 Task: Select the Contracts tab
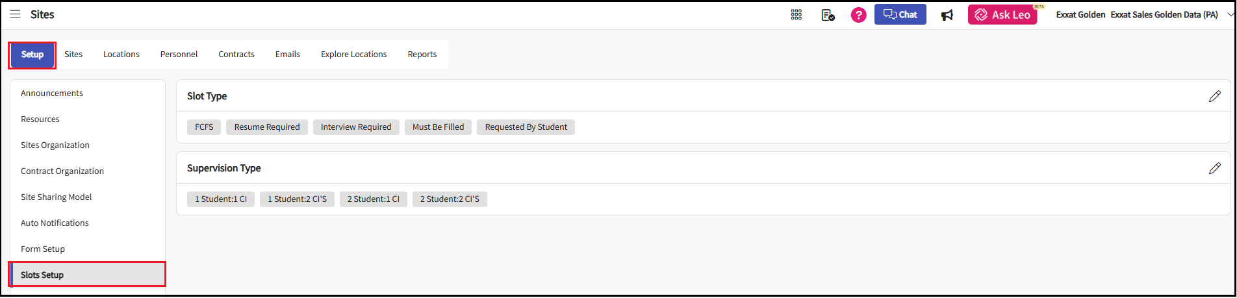(x=236, y=55)
